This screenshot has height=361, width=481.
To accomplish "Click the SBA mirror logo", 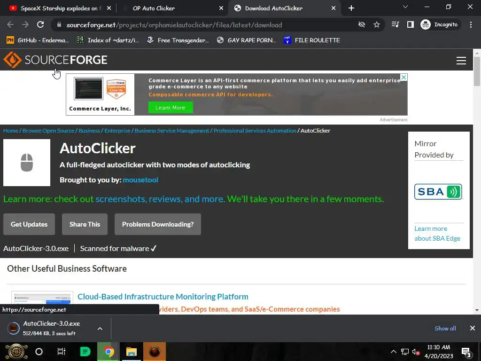I will (438, 192).
